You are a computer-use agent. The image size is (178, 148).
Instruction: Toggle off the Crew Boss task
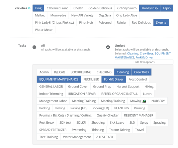click(x=142, y=72)
